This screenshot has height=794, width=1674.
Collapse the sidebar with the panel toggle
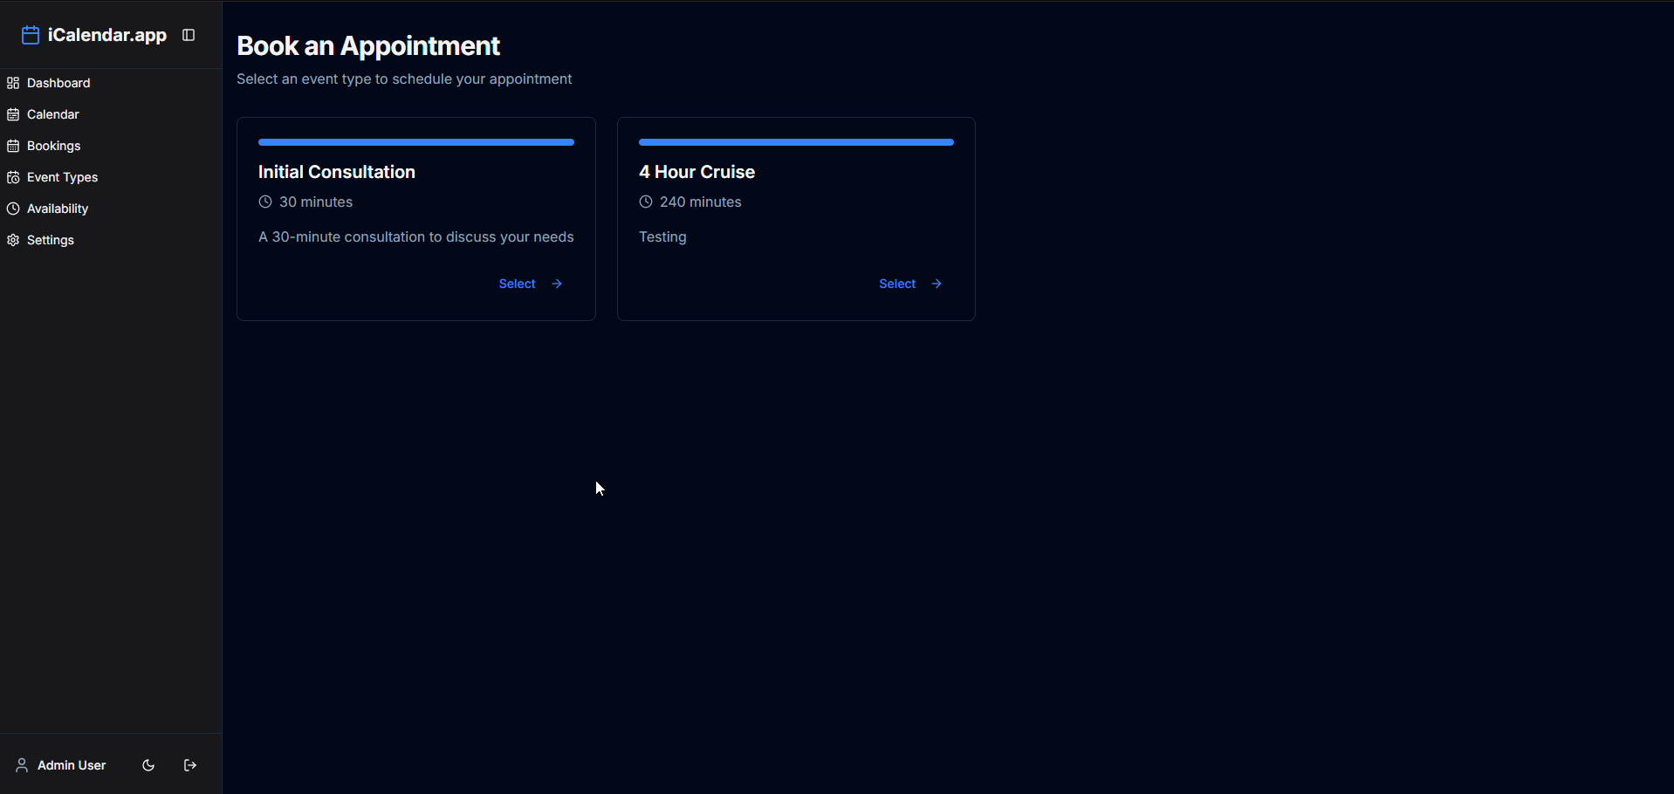189,35
